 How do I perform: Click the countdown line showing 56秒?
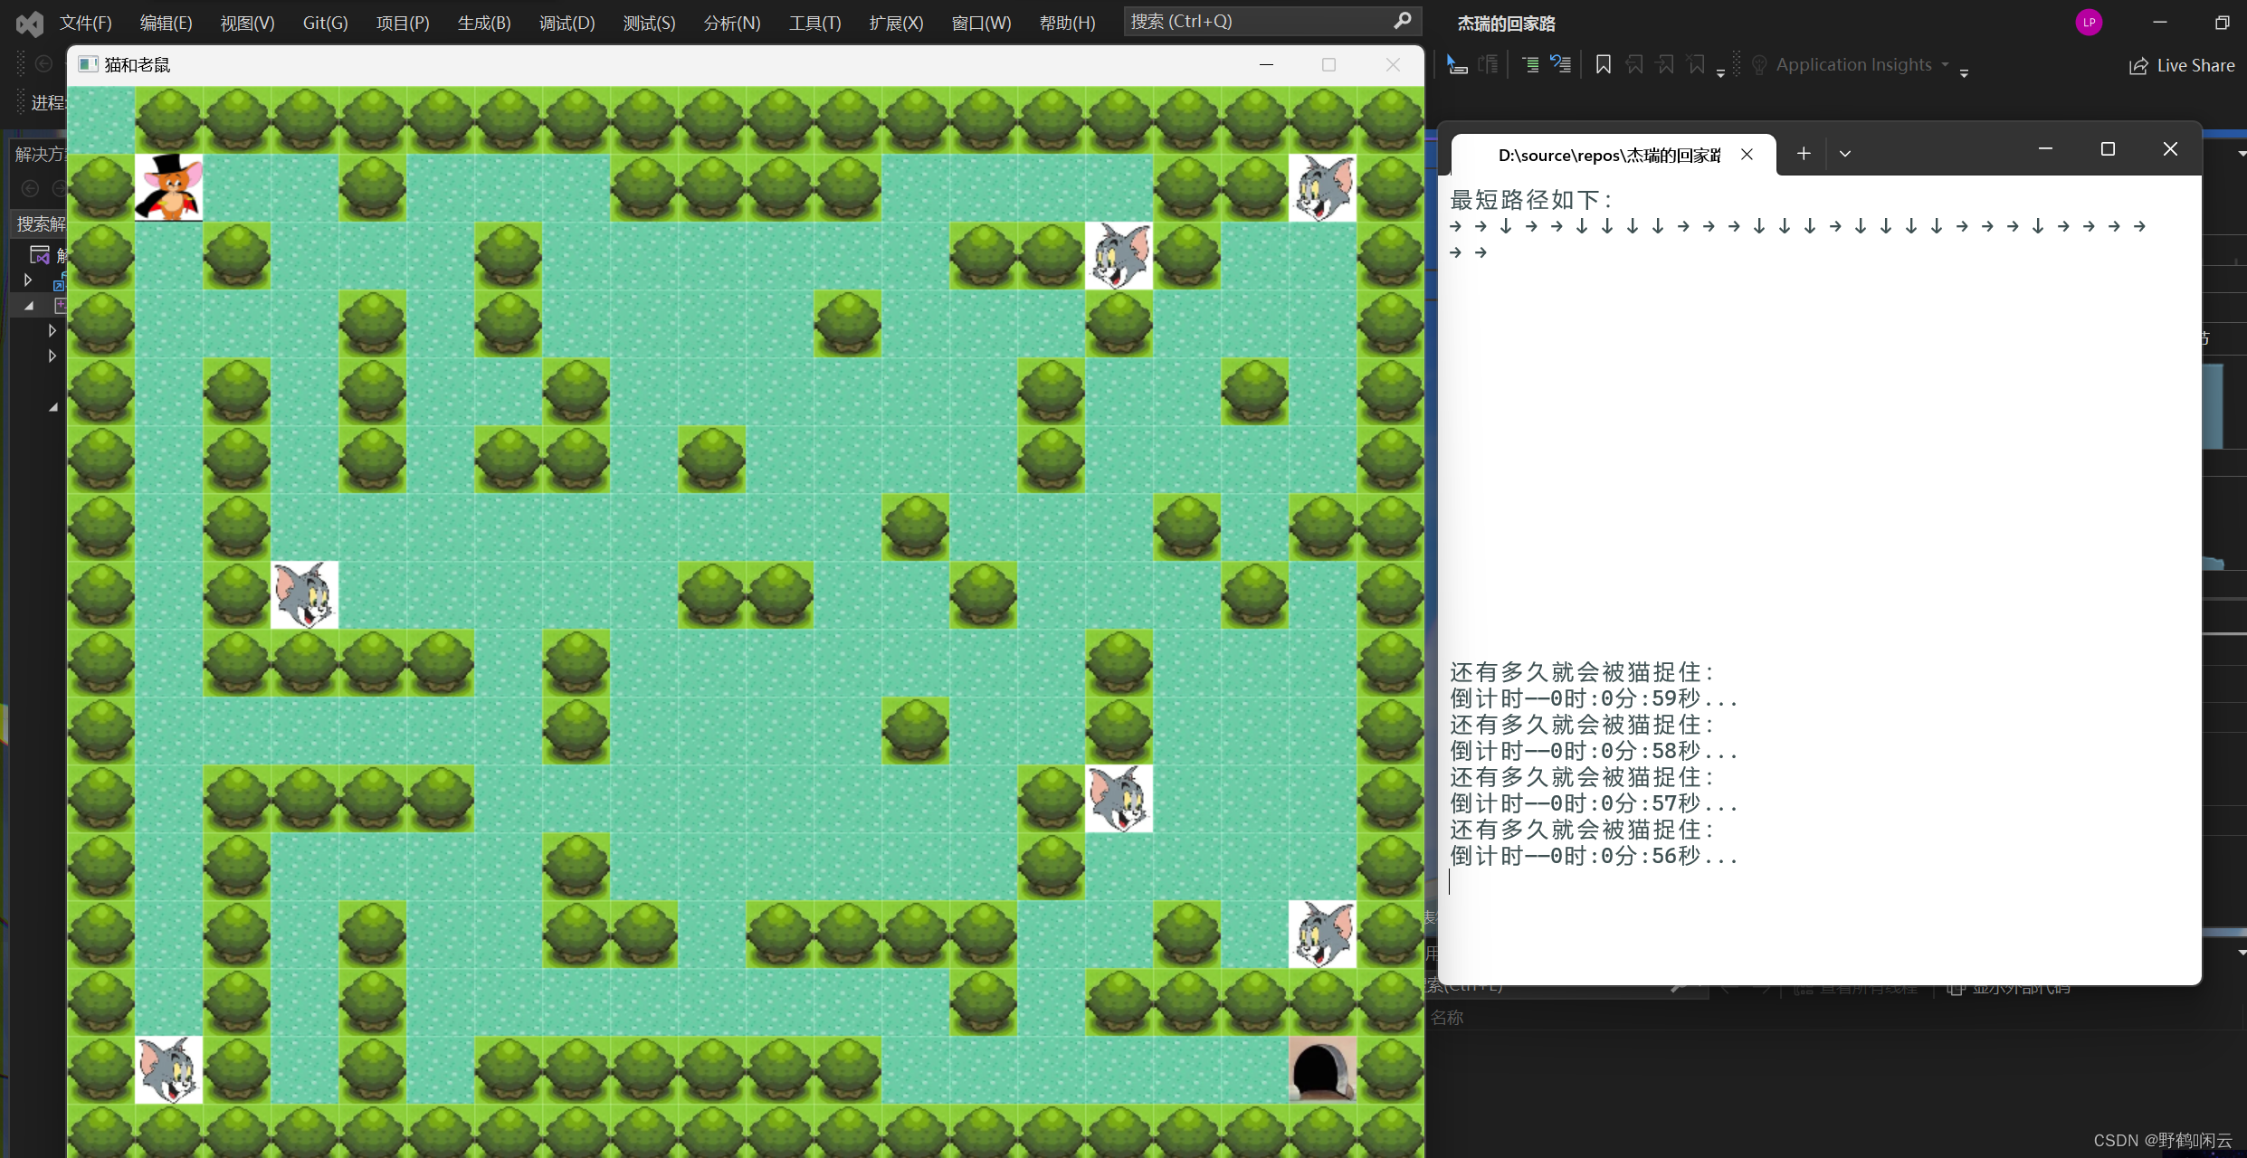point(1594,856)
